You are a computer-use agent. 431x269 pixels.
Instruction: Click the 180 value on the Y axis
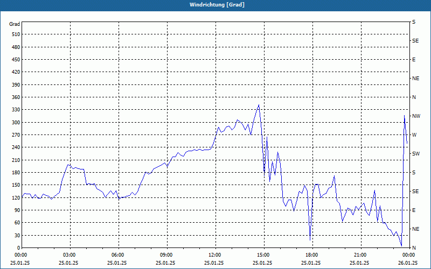pos(16,173)
